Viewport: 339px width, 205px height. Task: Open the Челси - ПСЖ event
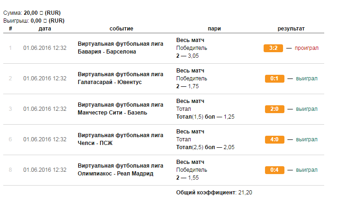point(95,143)
